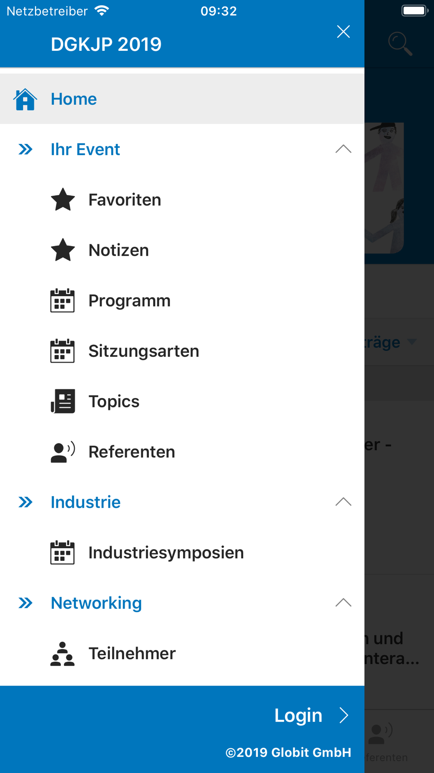Open the Programm menu entry

click(129, 301)
